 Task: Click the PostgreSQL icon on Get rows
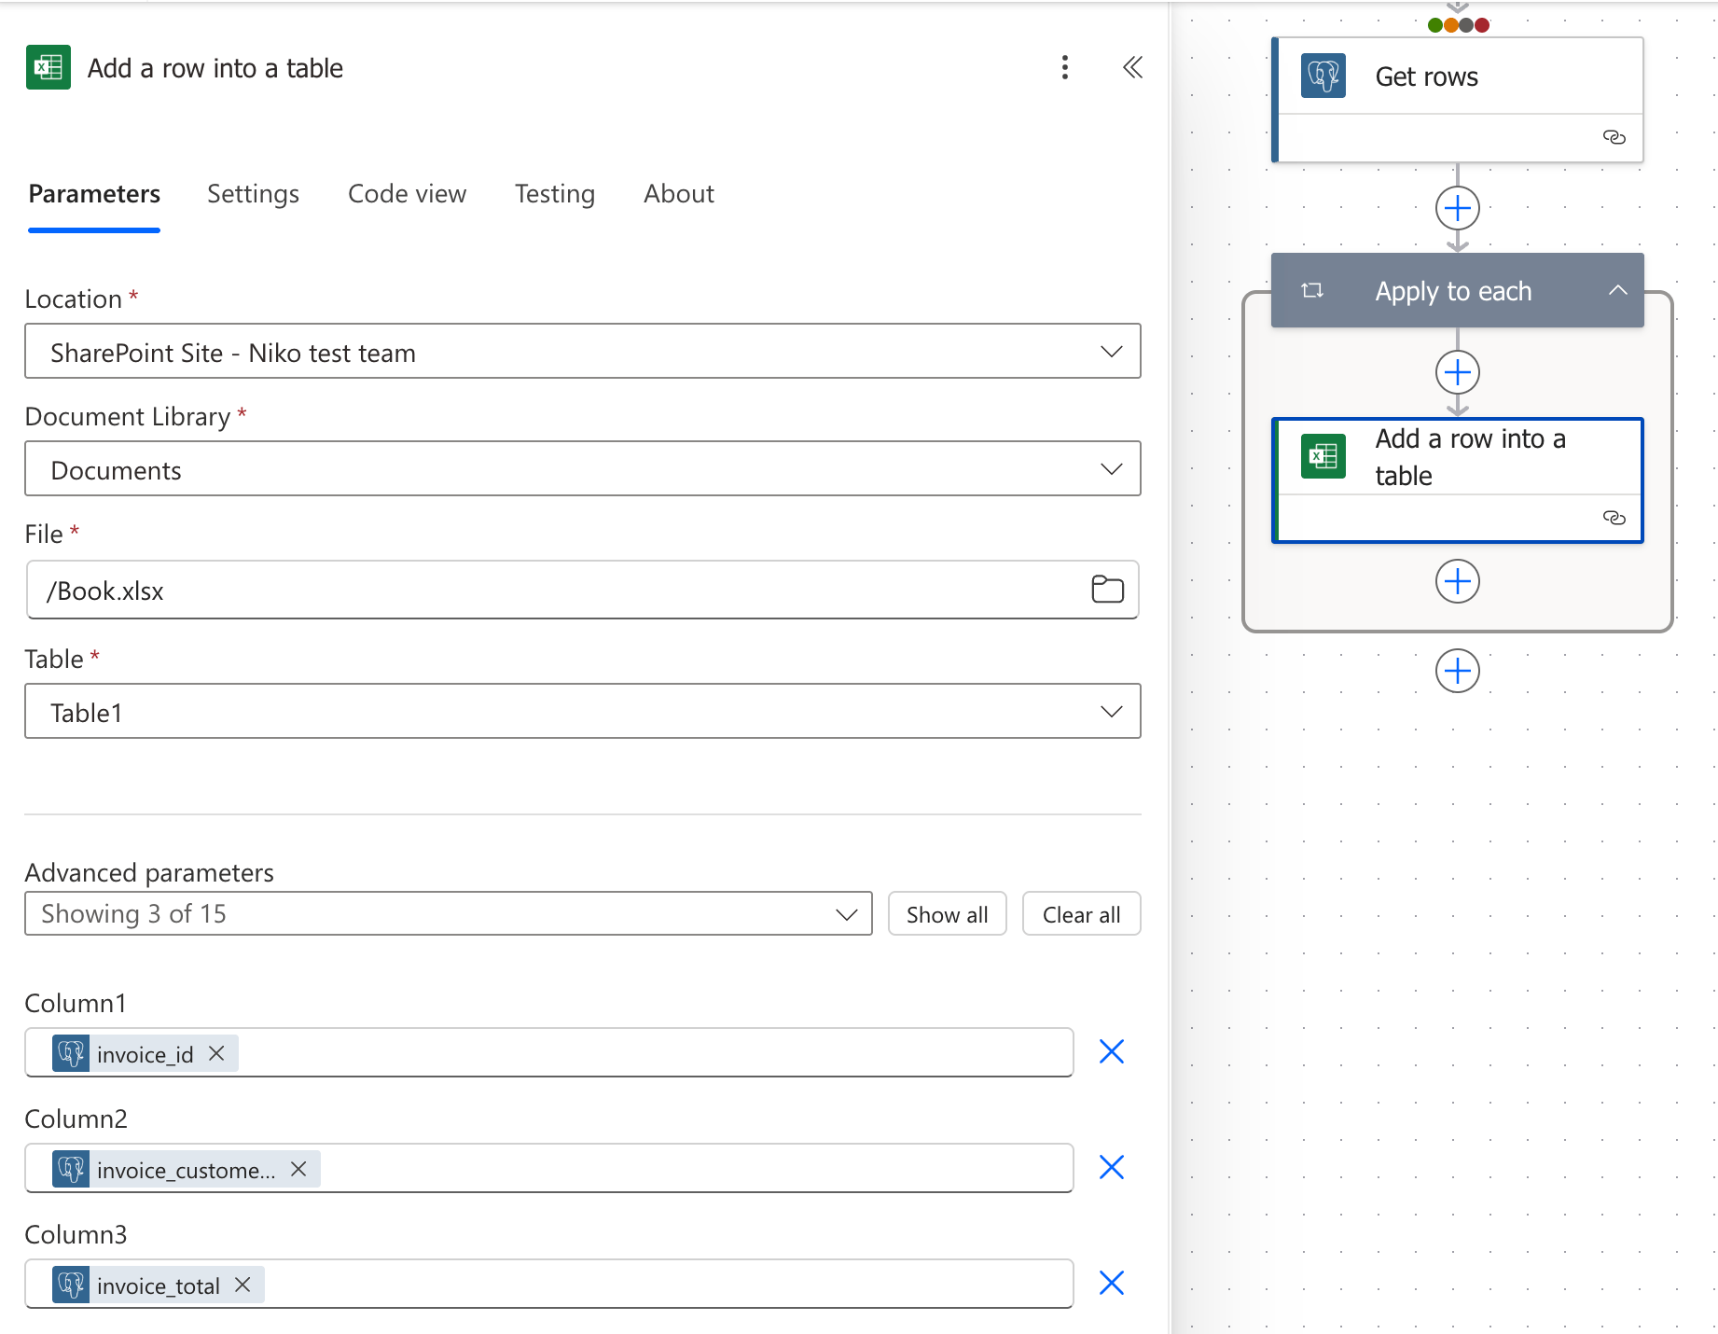click(1323, 76)
